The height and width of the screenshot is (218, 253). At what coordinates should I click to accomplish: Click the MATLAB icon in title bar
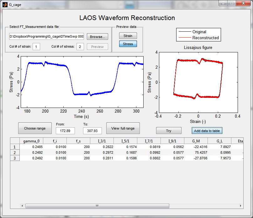pos(5,4)
